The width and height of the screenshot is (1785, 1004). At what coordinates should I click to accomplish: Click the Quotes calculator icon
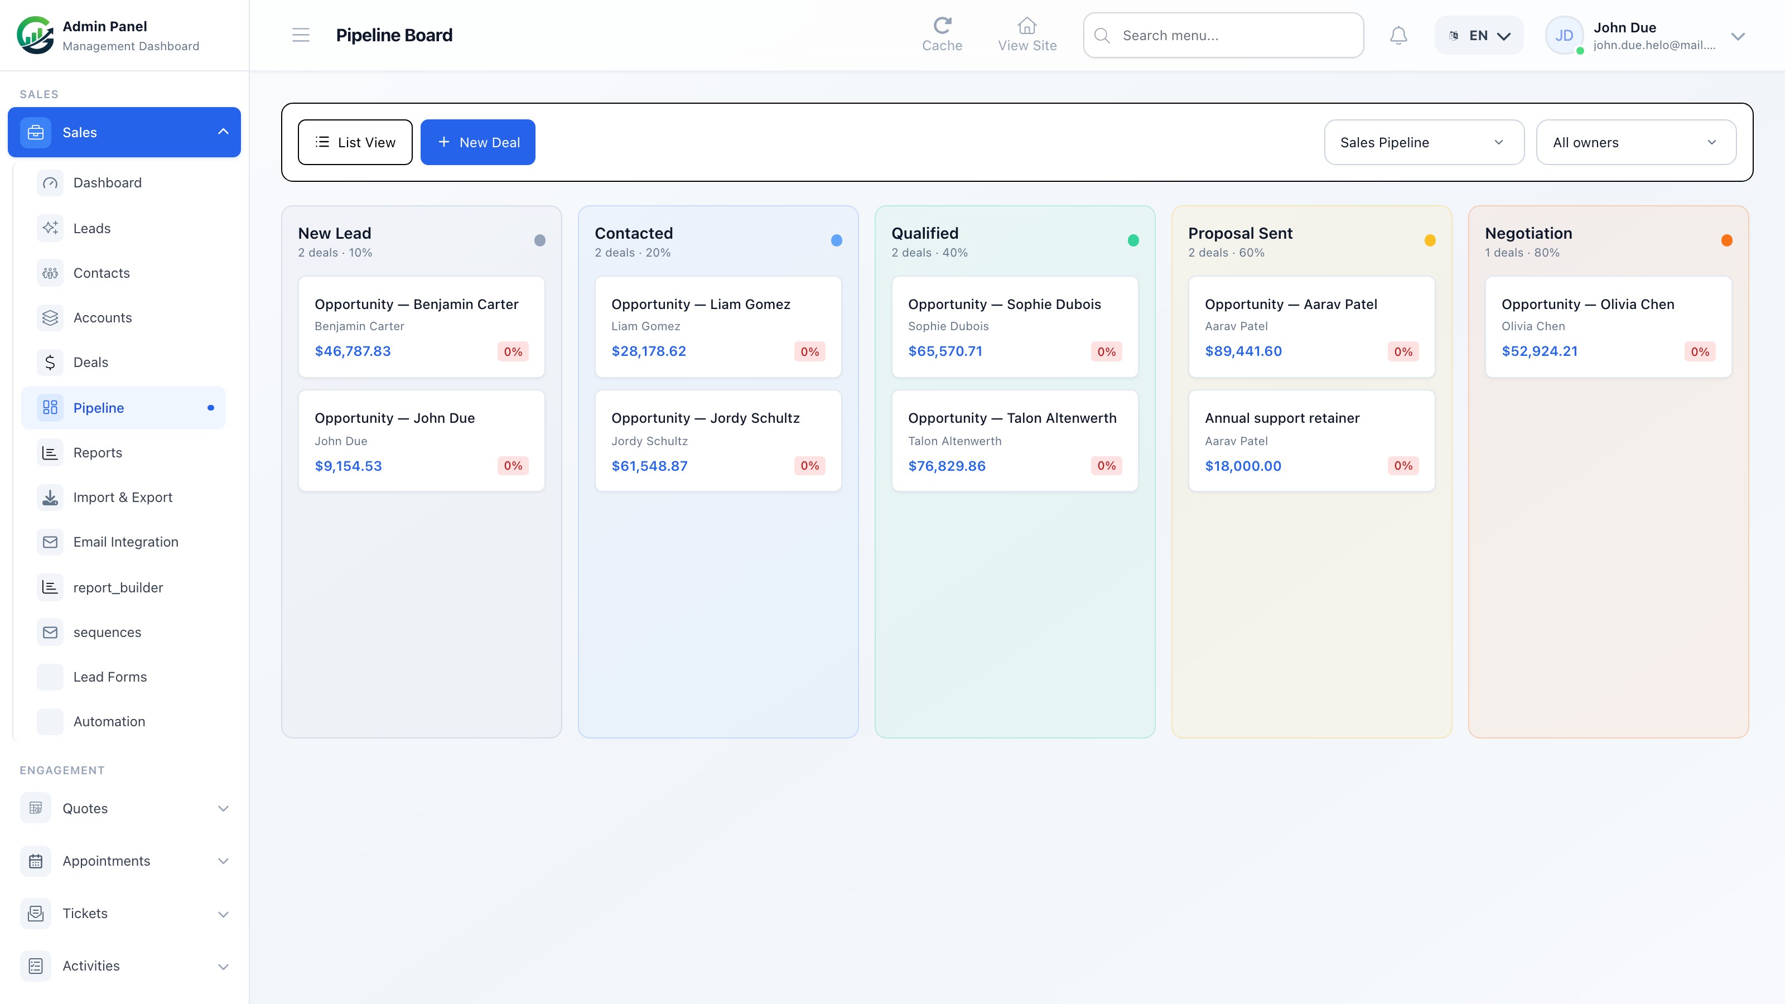pos(36,808)
